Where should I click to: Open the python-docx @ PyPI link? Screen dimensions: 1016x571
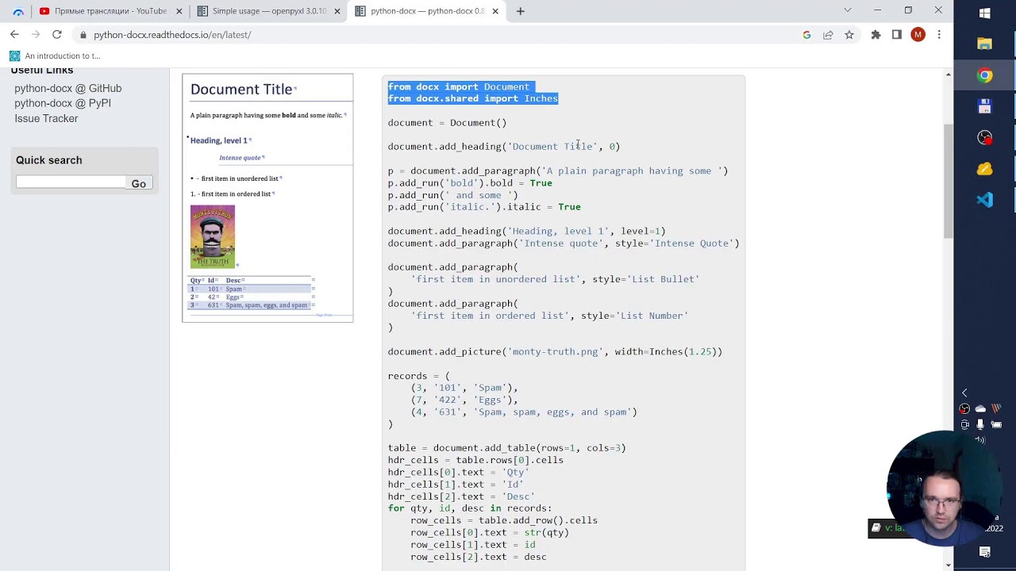(63, 103)
